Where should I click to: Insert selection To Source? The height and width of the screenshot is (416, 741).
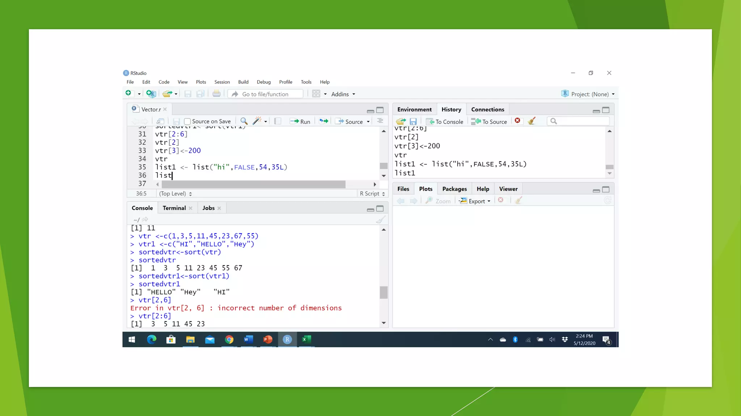pyautogui.click(x=489, y=122)
